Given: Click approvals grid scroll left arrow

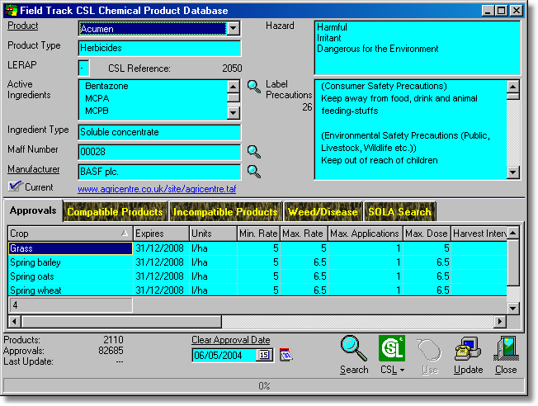Looking at the screenshot, I should point(14,322).
